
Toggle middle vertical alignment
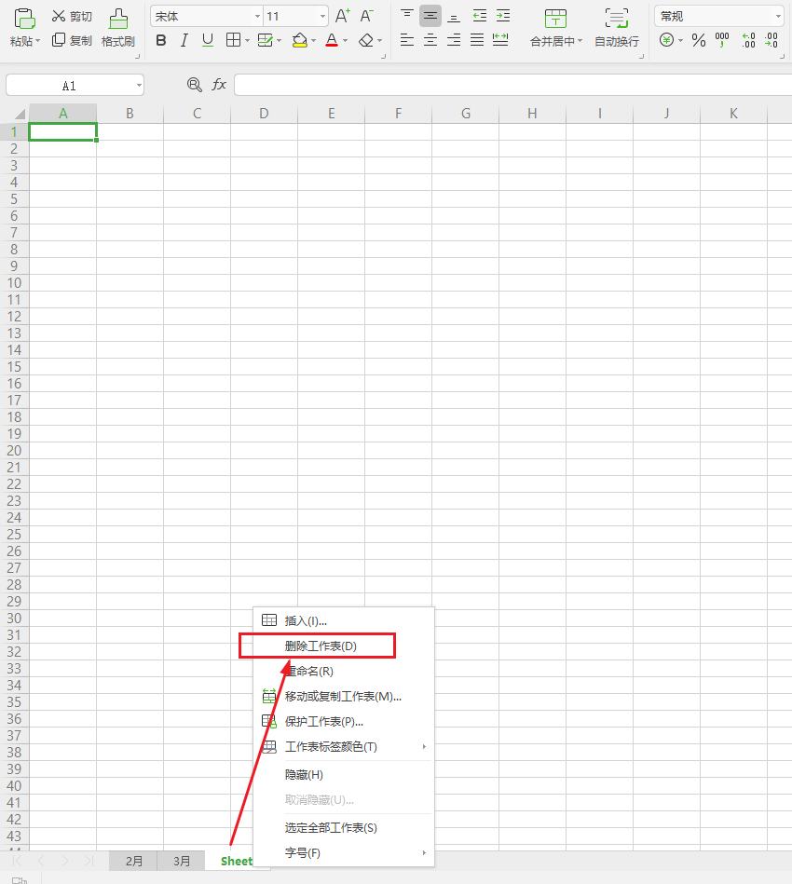[x=430, y=17]
